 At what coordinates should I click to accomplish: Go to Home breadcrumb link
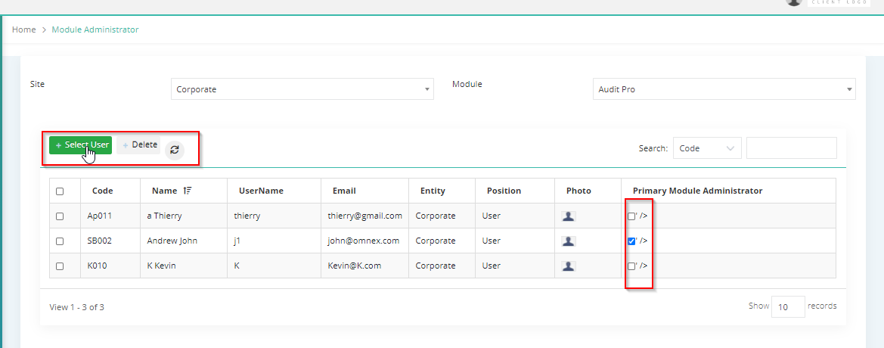(x=23, y=30)
